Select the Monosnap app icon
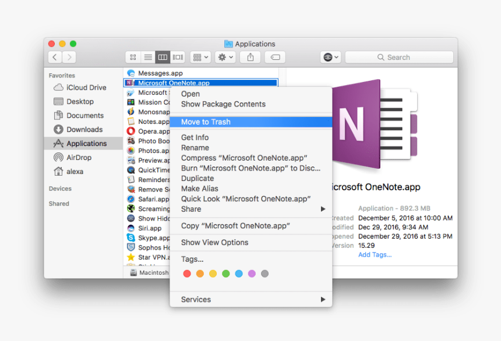501x341 pixels. click(130, 112)
